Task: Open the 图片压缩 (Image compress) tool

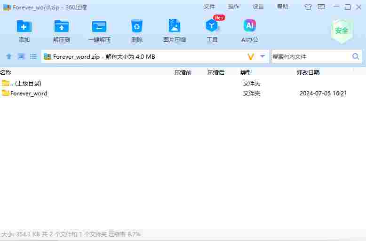Action: coord(175,26)
